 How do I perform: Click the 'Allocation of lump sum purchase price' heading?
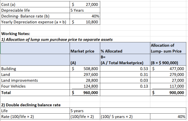point(57,39)
